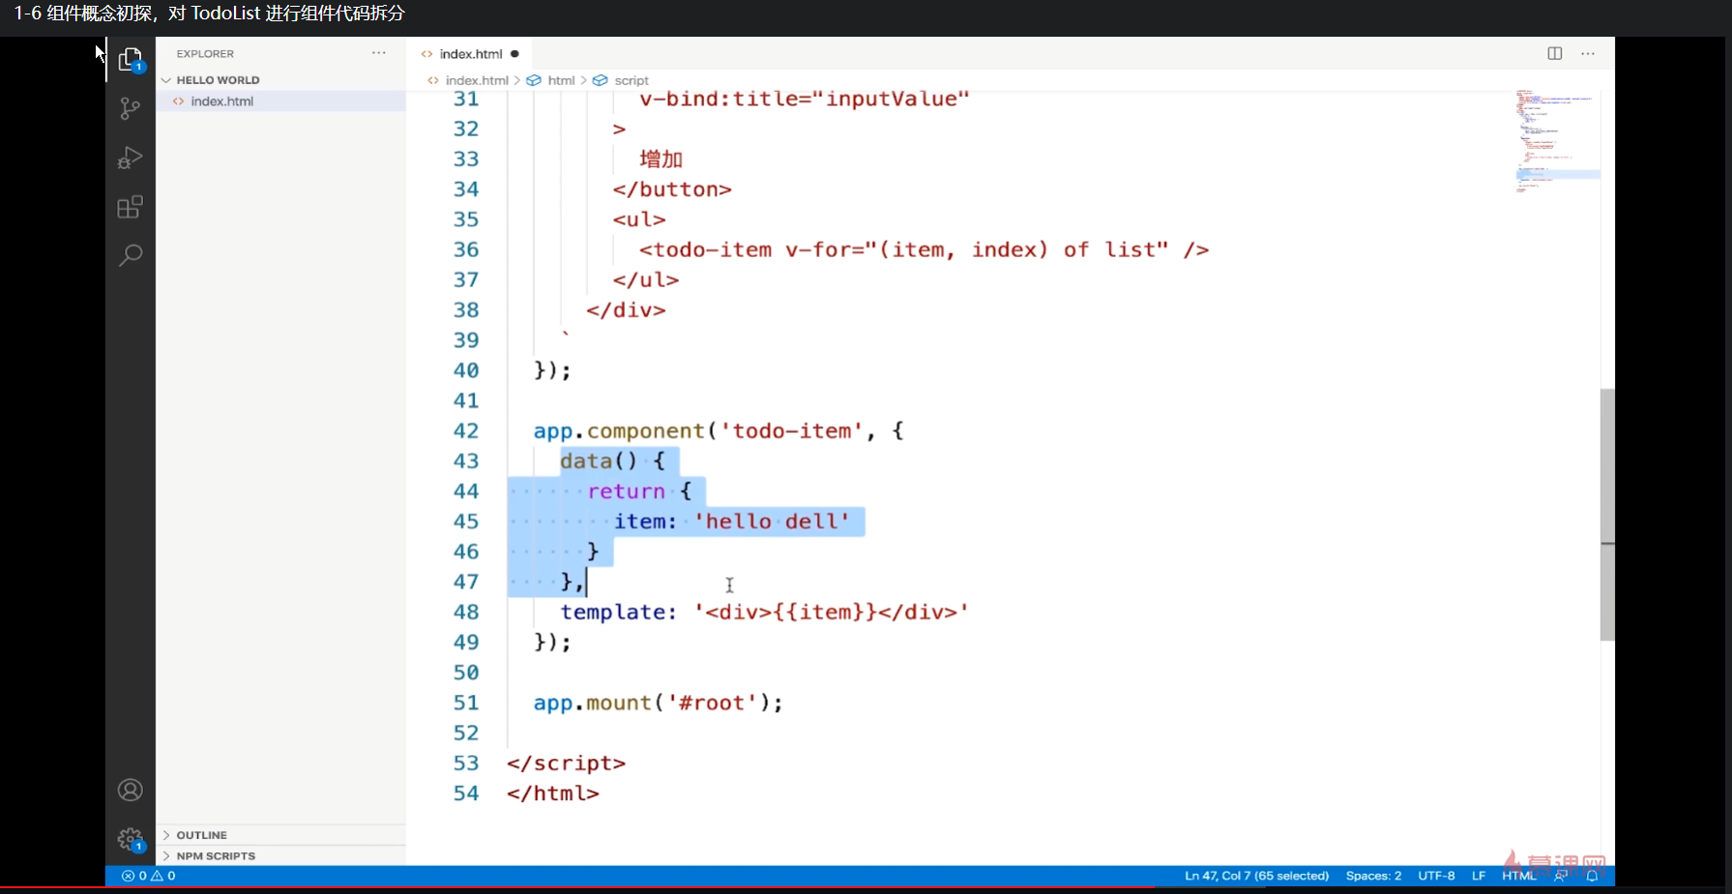Viewport: 1732px width, 894px height.
Task: Click the return keyword on line 44
Action: [626, 491]
